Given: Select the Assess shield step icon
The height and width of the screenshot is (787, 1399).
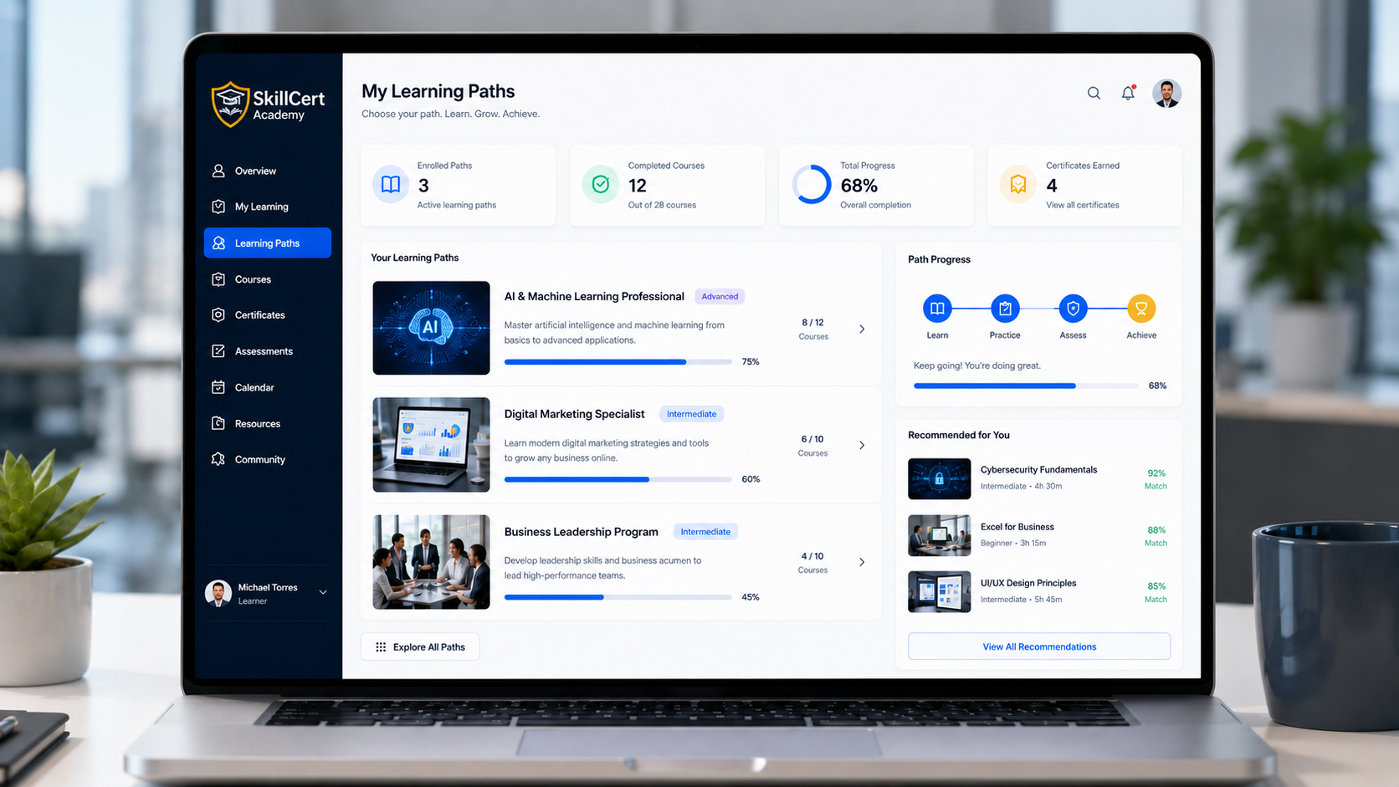Looking at the screenshot, I should click(x=1073, y=309).
